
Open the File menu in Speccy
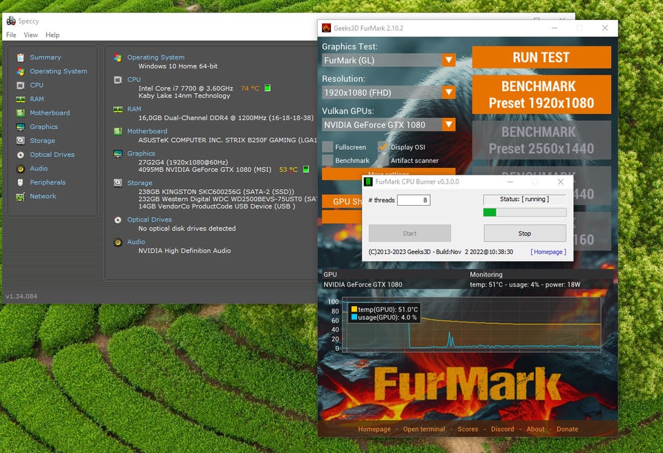12,35
